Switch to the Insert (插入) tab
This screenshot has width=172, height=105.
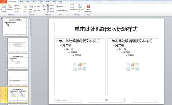pos(34,2)
